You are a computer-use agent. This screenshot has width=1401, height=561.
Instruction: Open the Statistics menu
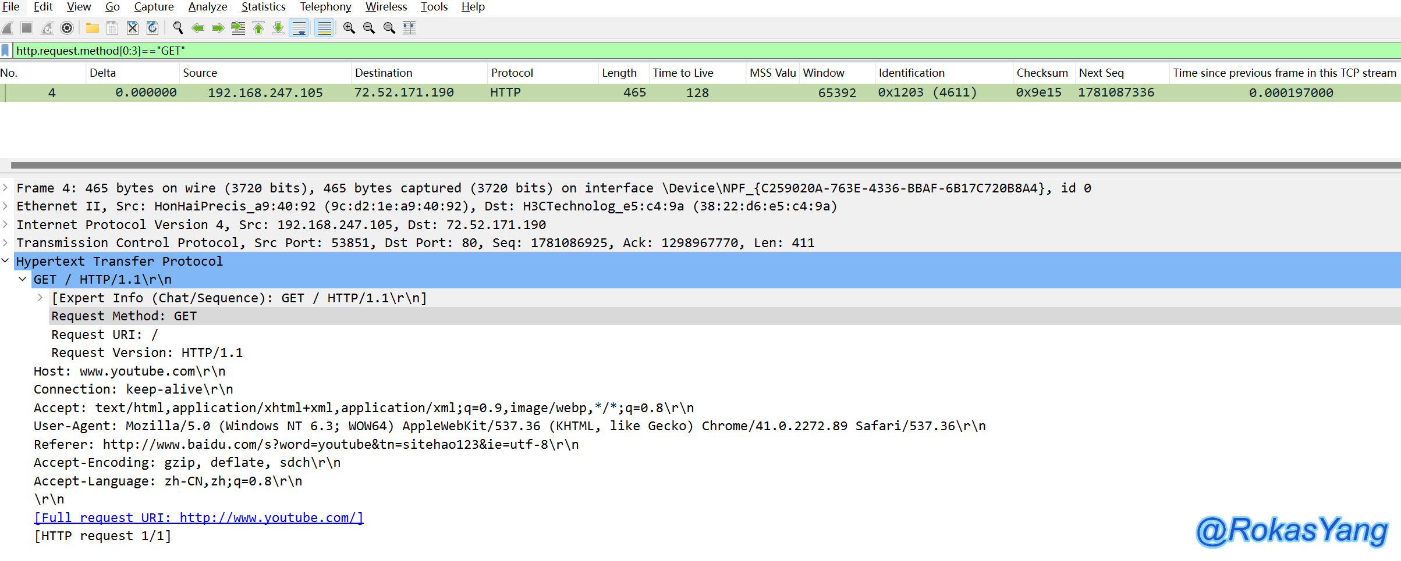263,7
